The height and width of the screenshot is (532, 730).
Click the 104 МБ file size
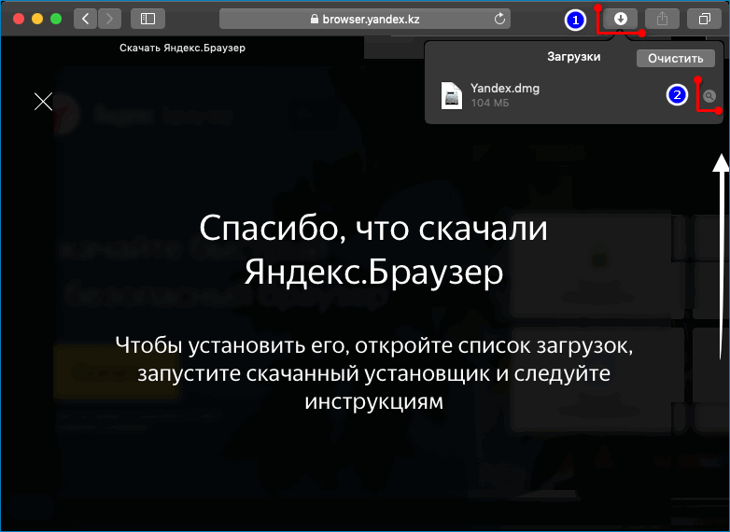[490, 103]
